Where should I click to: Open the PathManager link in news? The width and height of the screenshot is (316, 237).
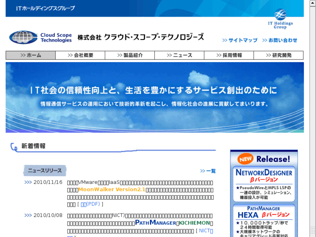point(156,223)
